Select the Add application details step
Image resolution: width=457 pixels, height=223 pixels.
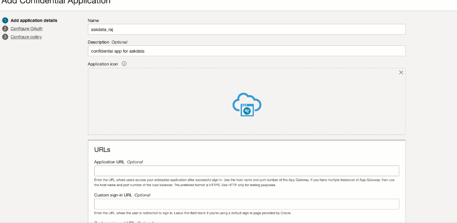coord(34,20)
